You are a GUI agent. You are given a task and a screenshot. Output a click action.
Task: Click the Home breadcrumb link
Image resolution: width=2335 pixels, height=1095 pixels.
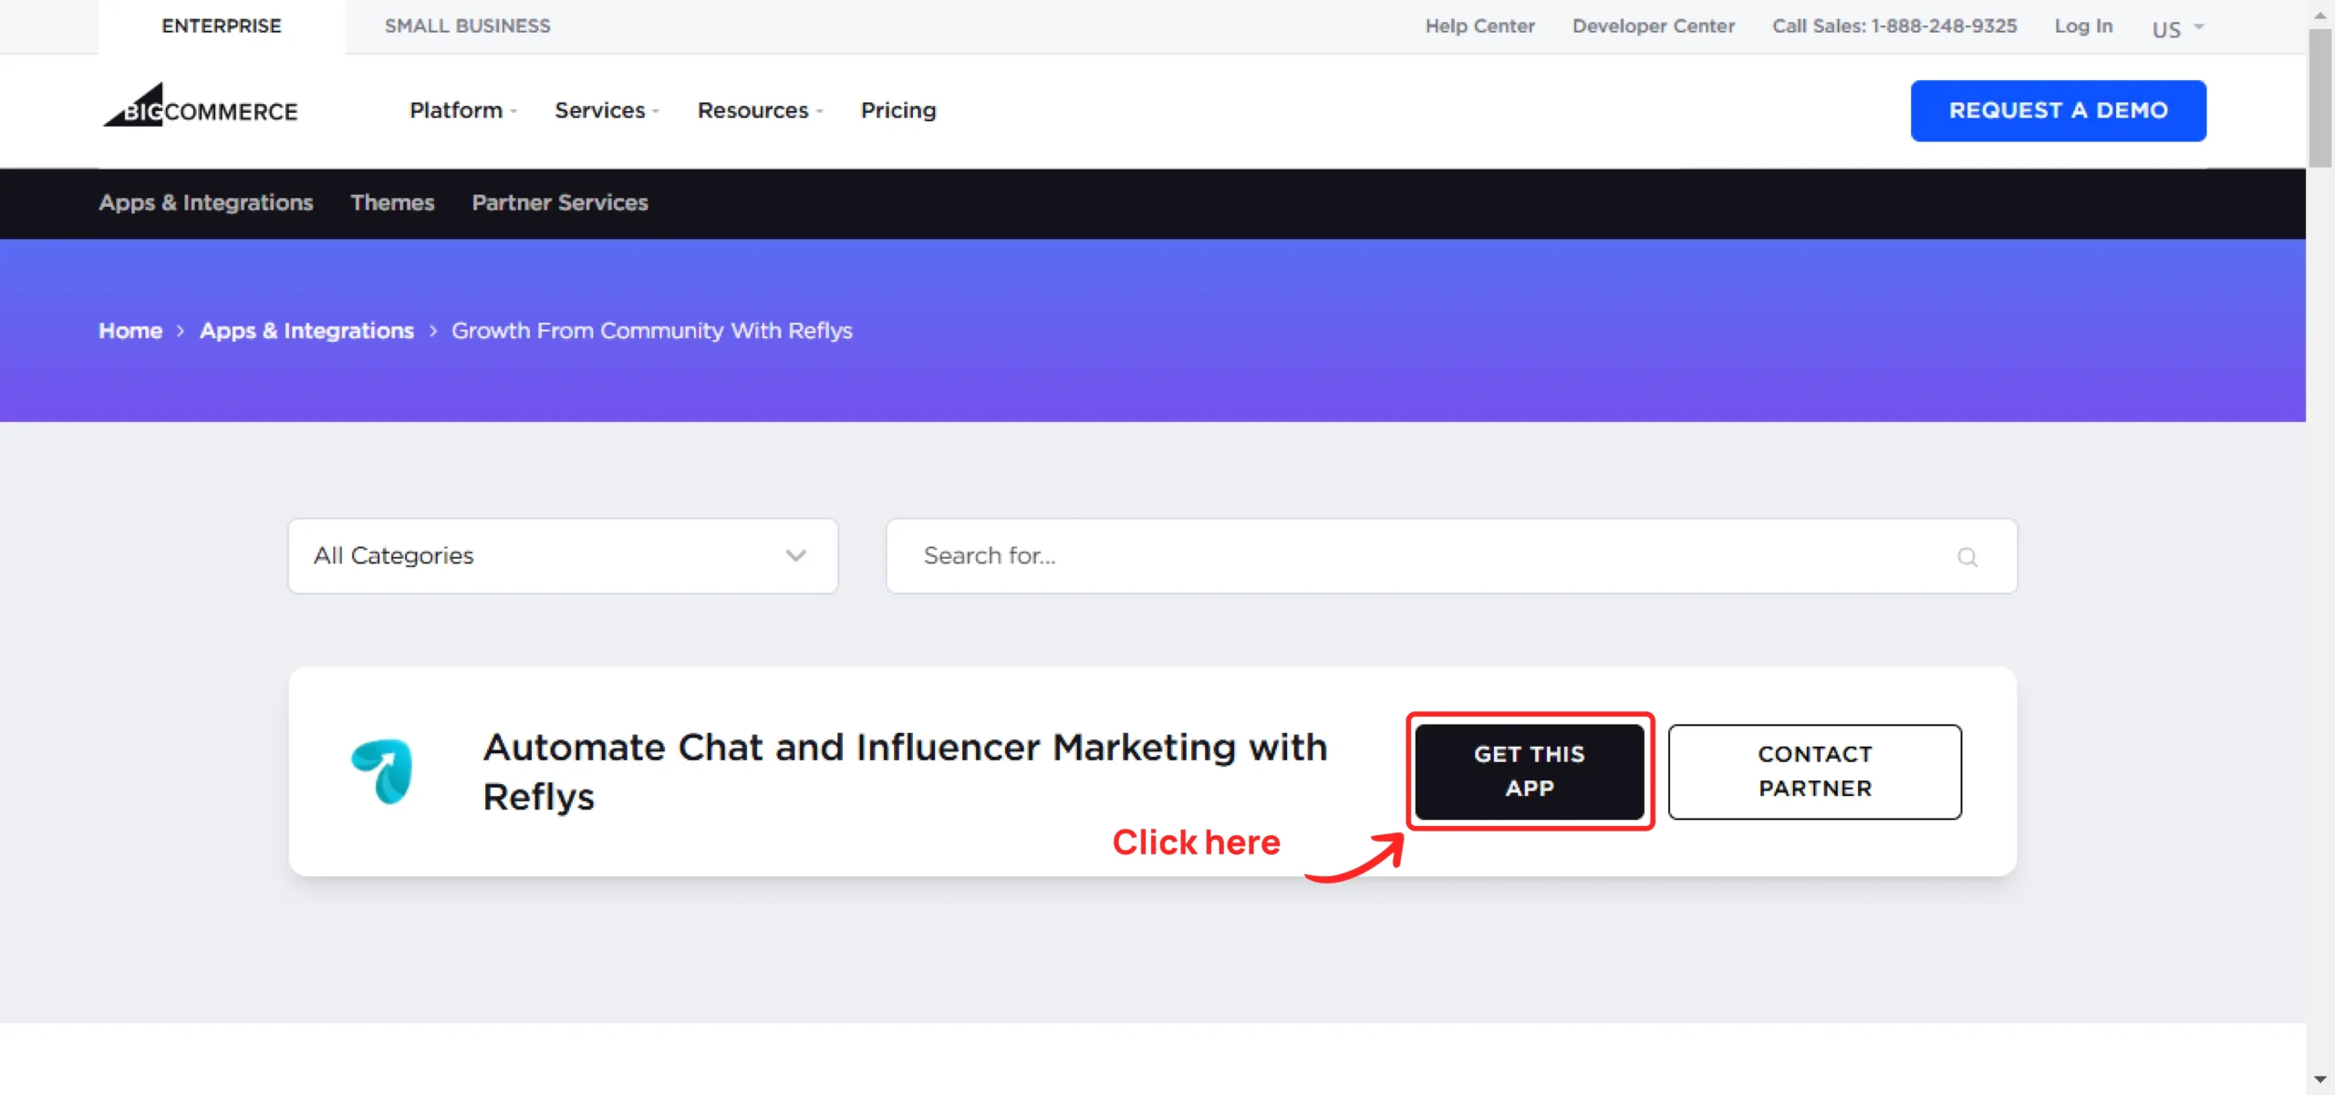[x=130, y=331]
